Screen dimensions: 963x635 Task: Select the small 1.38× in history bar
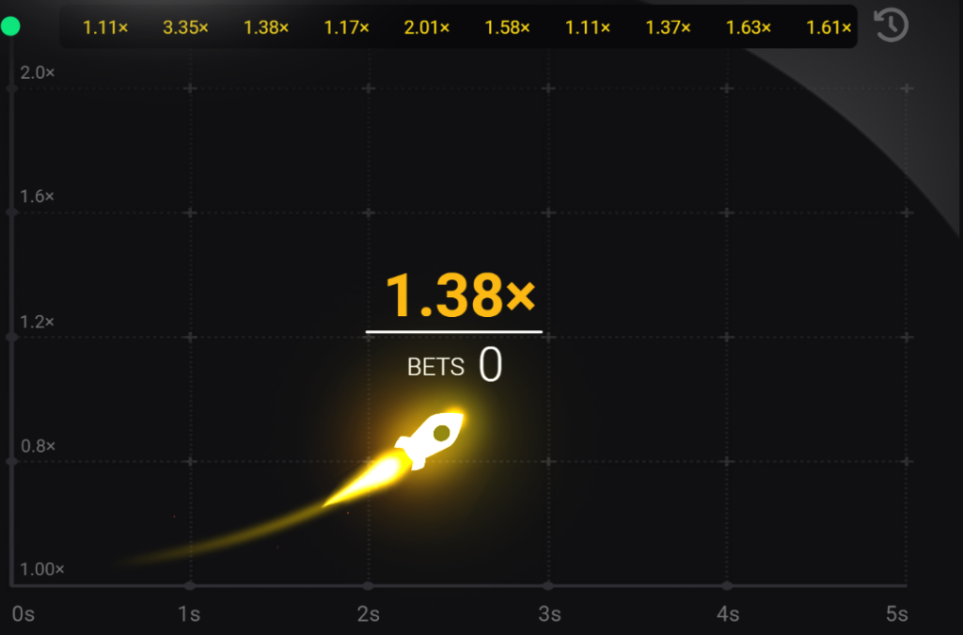(x=266, y=27)
